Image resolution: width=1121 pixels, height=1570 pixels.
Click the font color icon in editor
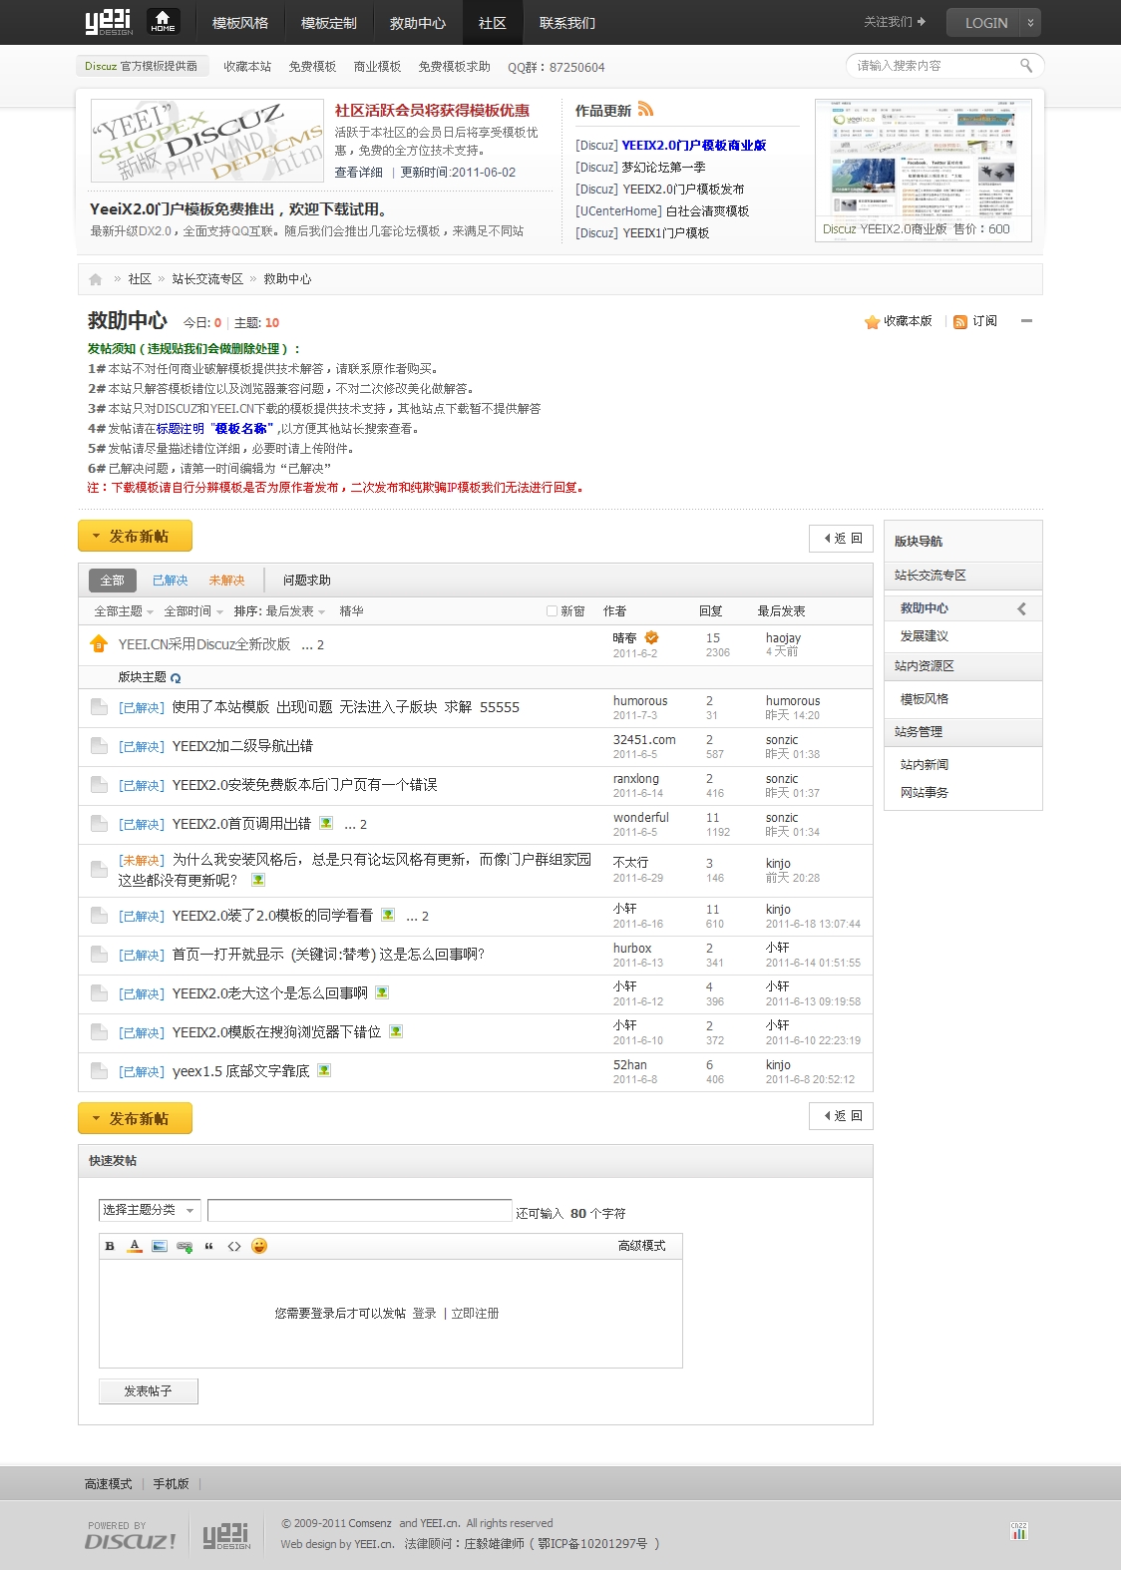[135, 1246]
